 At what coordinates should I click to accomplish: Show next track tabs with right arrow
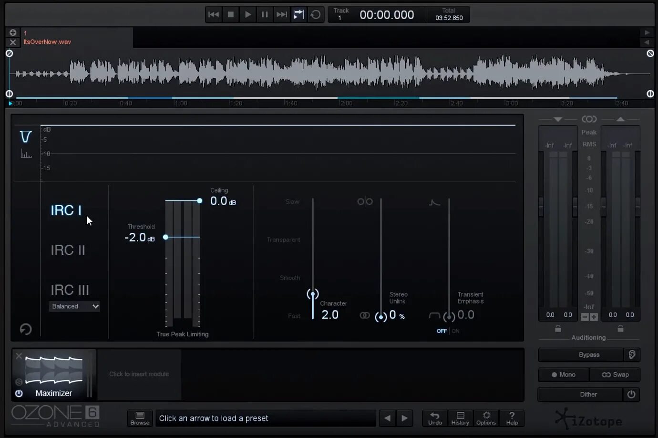[647, 32]
